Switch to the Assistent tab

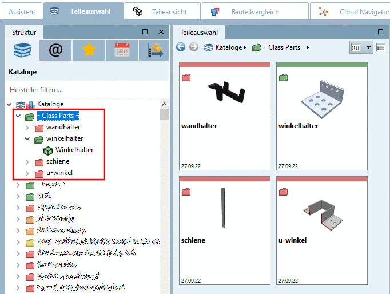(x=22, y=11)
